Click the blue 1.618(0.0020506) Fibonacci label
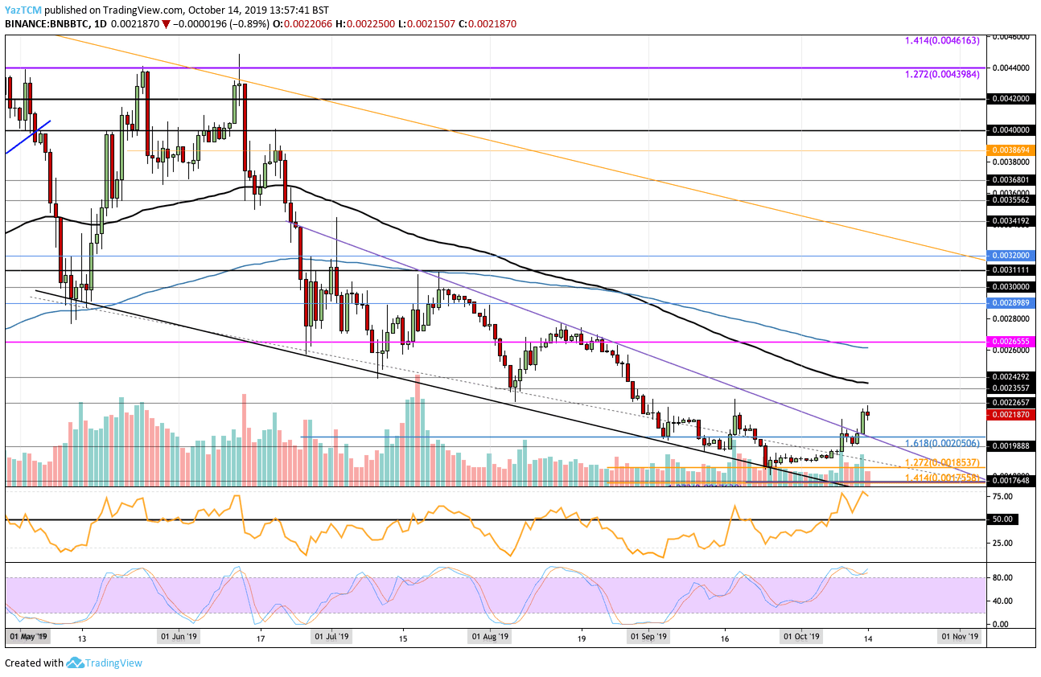1041x677 pixels. coord(942,444)
